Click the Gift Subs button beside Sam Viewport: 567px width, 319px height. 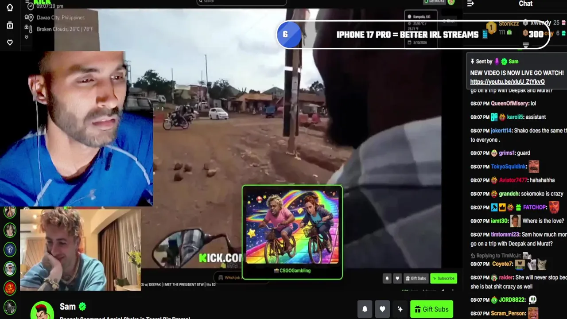(432, 309)
